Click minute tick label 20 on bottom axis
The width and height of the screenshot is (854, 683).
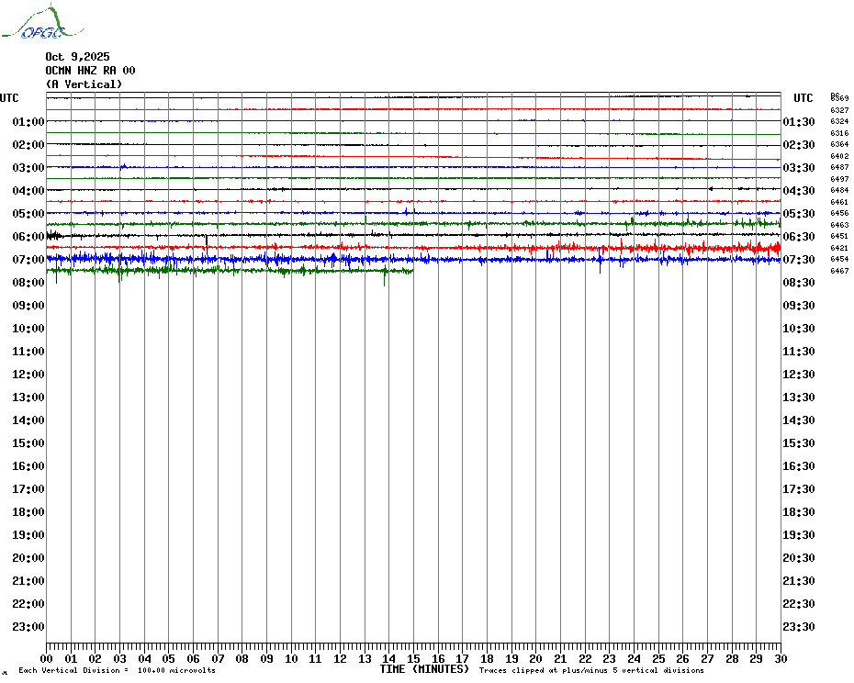[536, 658]
